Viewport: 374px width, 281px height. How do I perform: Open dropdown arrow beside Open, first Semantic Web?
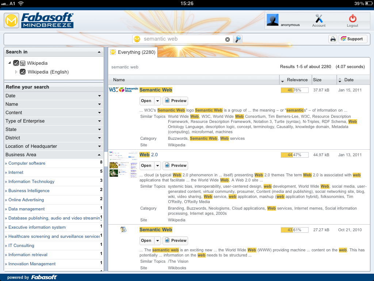158,101
